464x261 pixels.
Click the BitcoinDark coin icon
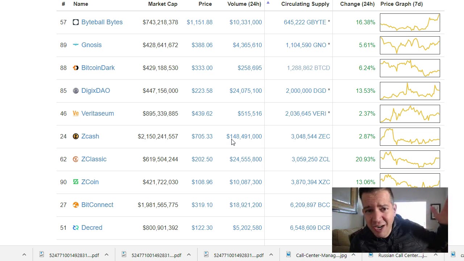point(75,68)
